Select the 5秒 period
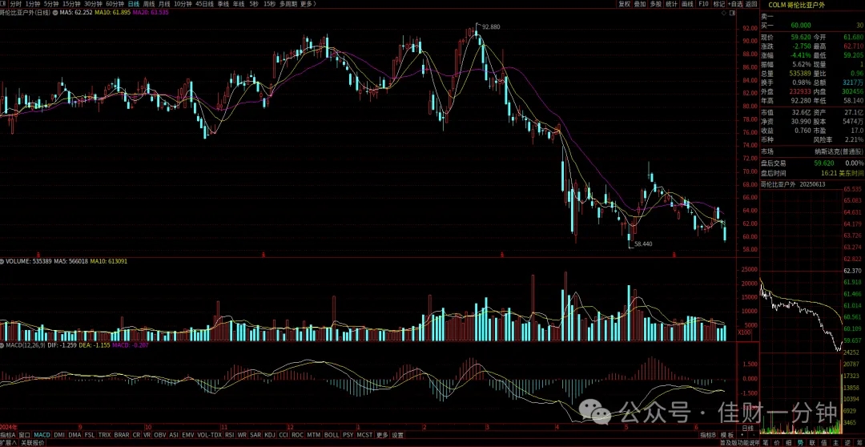Image resolution: width=865 pixels, height=447 pixels. (253, 3)
